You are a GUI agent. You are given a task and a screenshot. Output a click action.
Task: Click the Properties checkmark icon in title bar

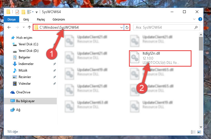pos(17,12)
